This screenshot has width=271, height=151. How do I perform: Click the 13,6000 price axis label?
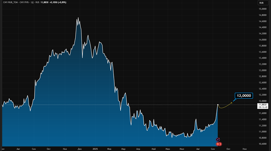263,52
